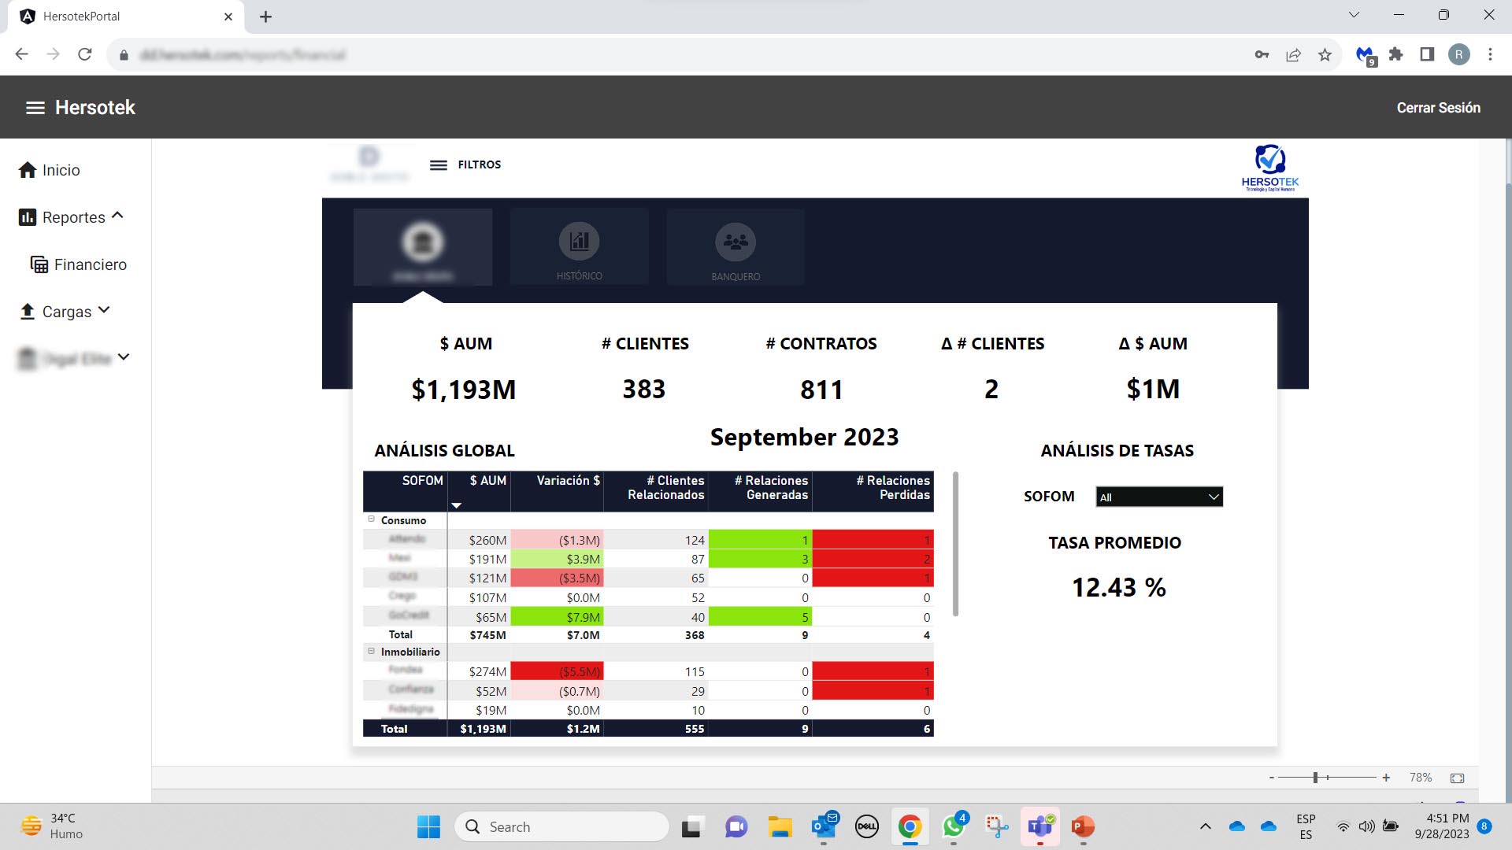This screenshot has width=1512, height=850.
Task: Select the Banquero people tile
Action: [736, 247]
